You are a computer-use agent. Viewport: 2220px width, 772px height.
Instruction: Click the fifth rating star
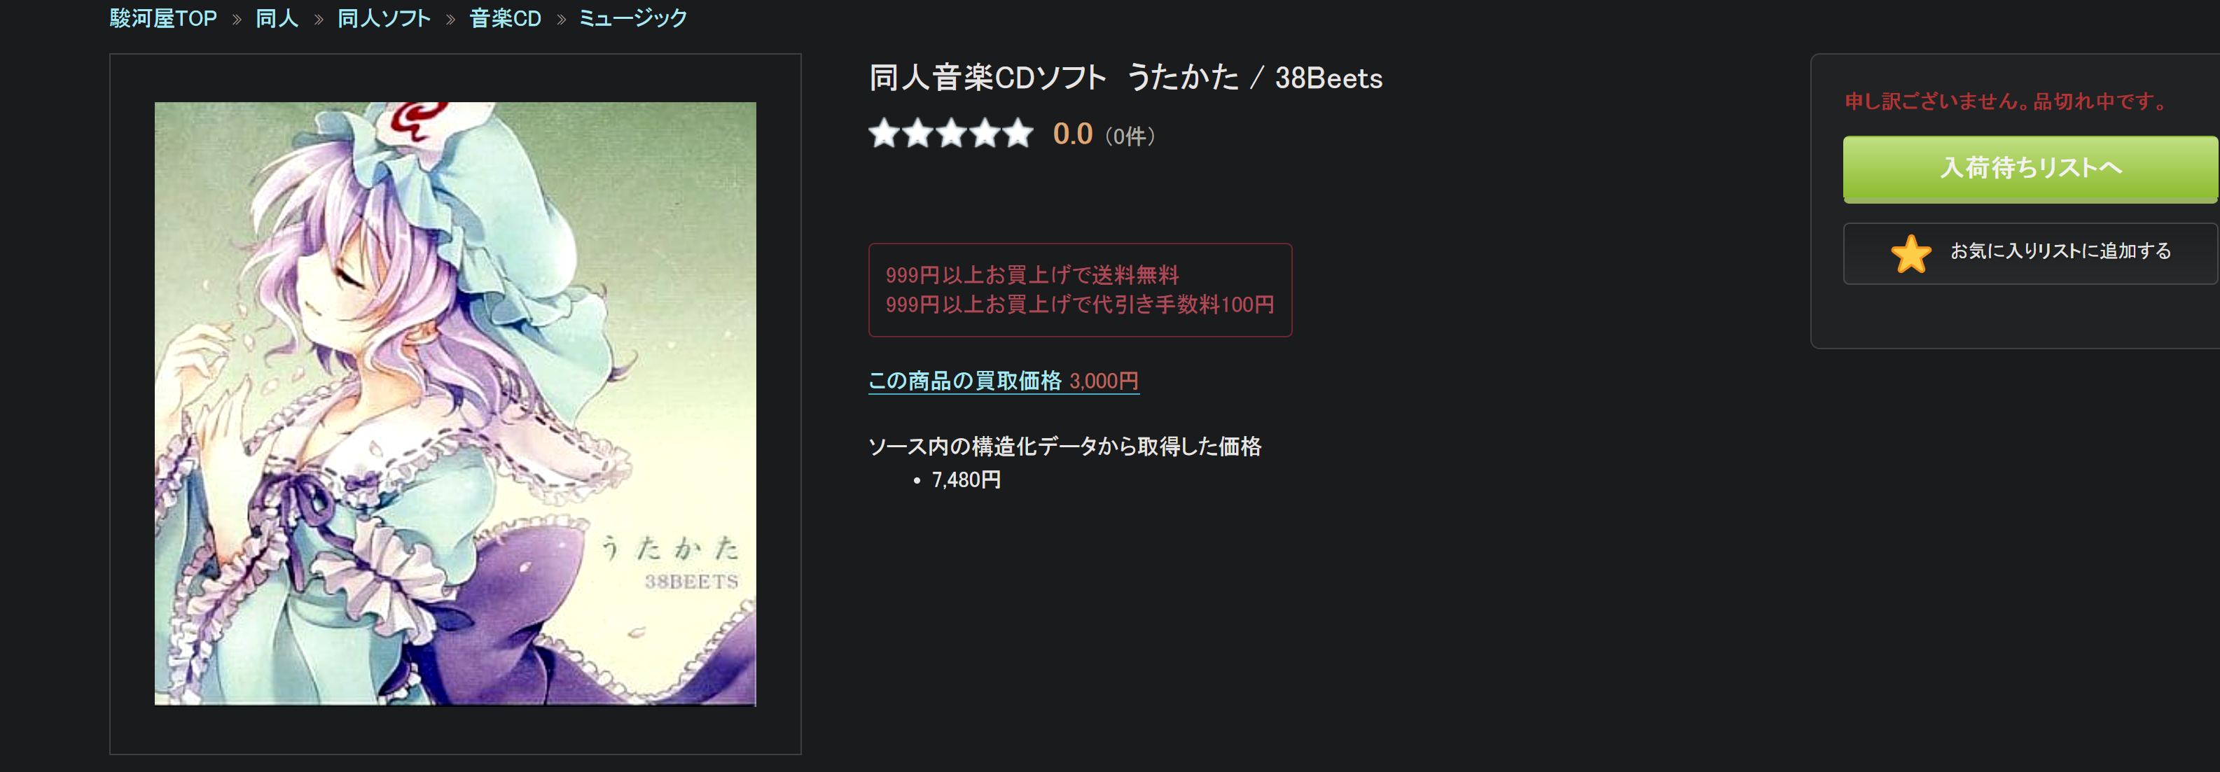pos(1018,134)
